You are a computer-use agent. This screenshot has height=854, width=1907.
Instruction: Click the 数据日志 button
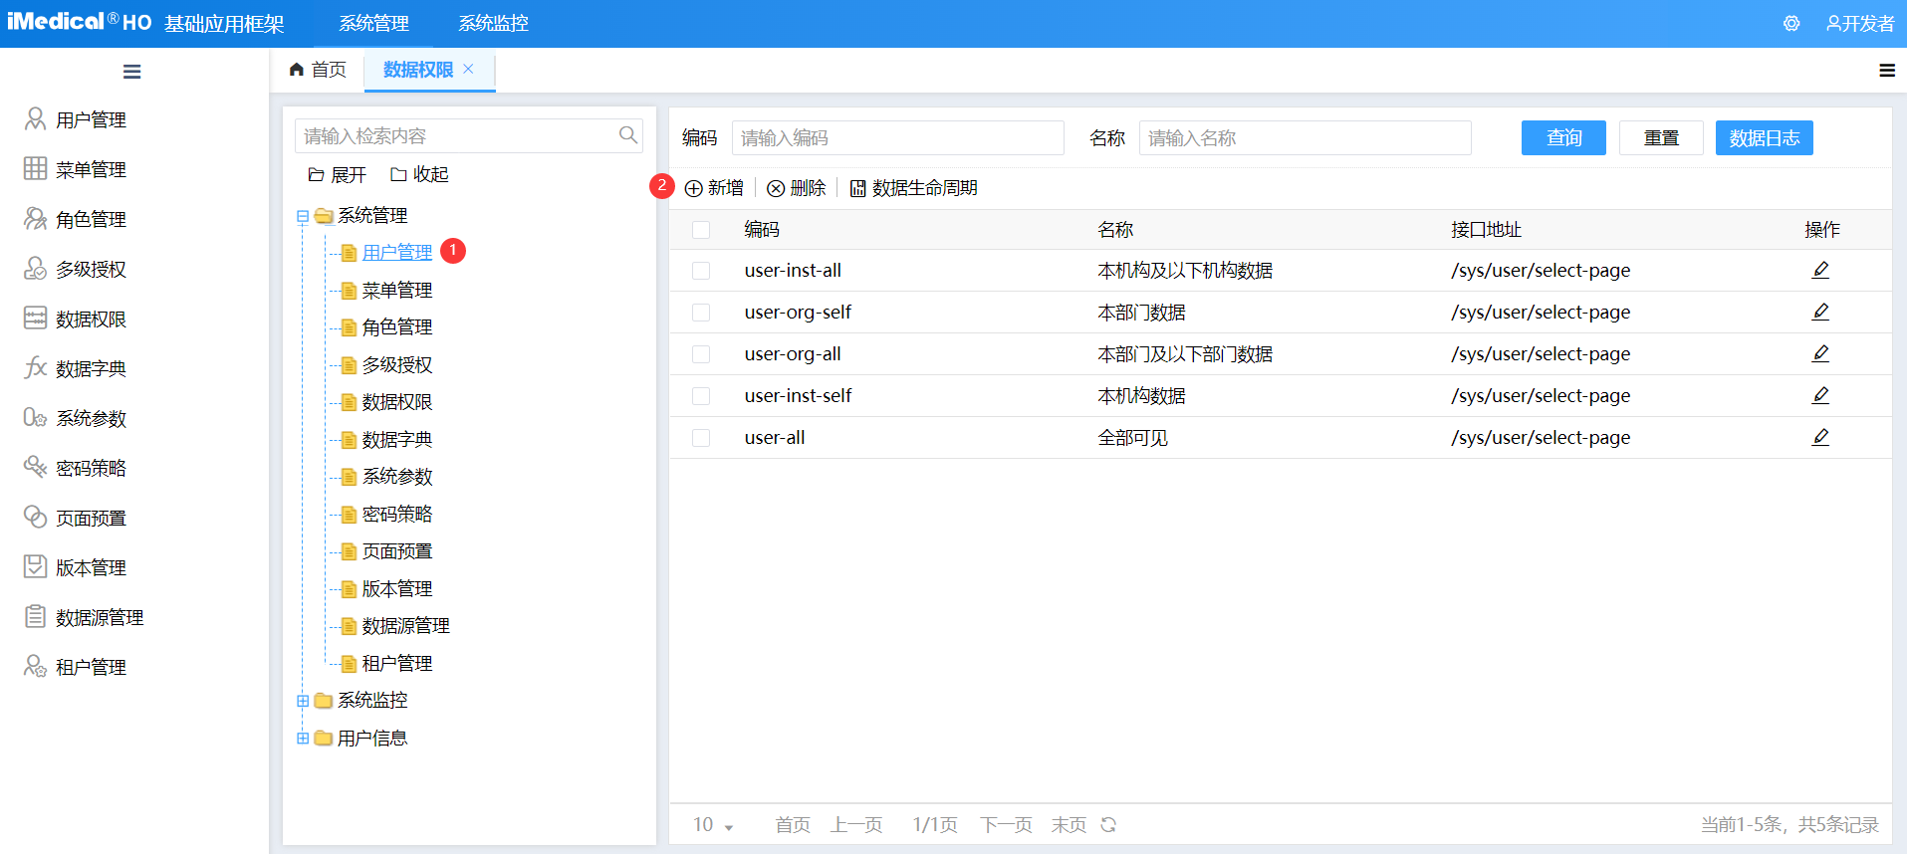coord(1765,137)
